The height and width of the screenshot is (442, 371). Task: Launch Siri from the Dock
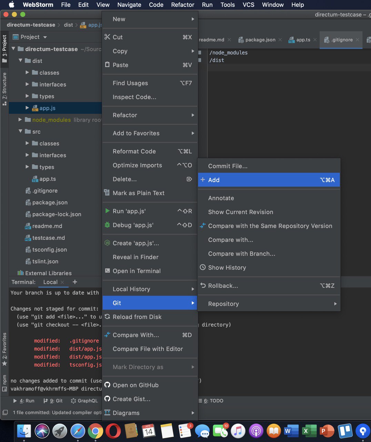click(x=42, y=431)
